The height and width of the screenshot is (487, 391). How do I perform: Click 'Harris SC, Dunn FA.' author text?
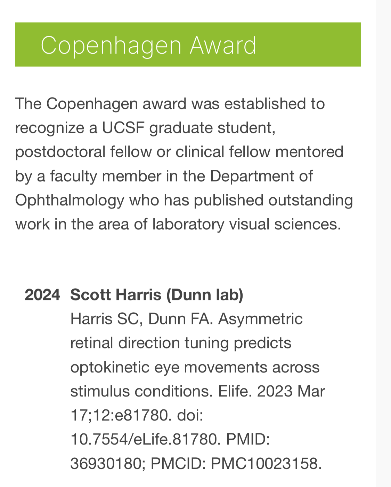click(x=141, y=319)
